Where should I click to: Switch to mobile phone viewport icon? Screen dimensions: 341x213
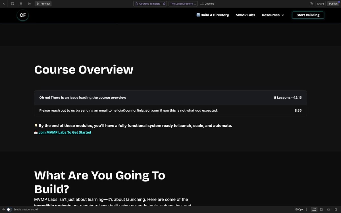[x=336, y=210]
